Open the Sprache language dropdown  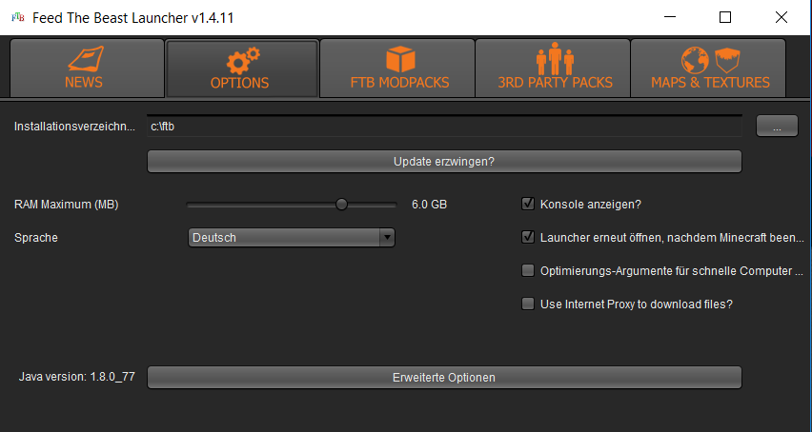(292, 238)
